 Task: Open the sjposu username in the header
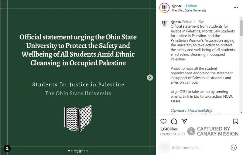pyautogui.click(x=177, y=6)
